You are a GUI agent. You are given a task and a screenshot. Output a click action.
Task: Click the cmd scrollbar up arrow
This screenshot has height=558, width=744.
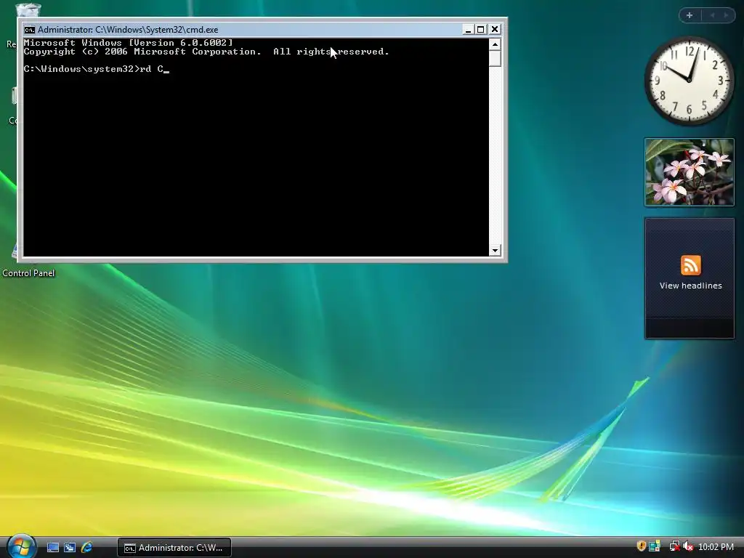495,44
